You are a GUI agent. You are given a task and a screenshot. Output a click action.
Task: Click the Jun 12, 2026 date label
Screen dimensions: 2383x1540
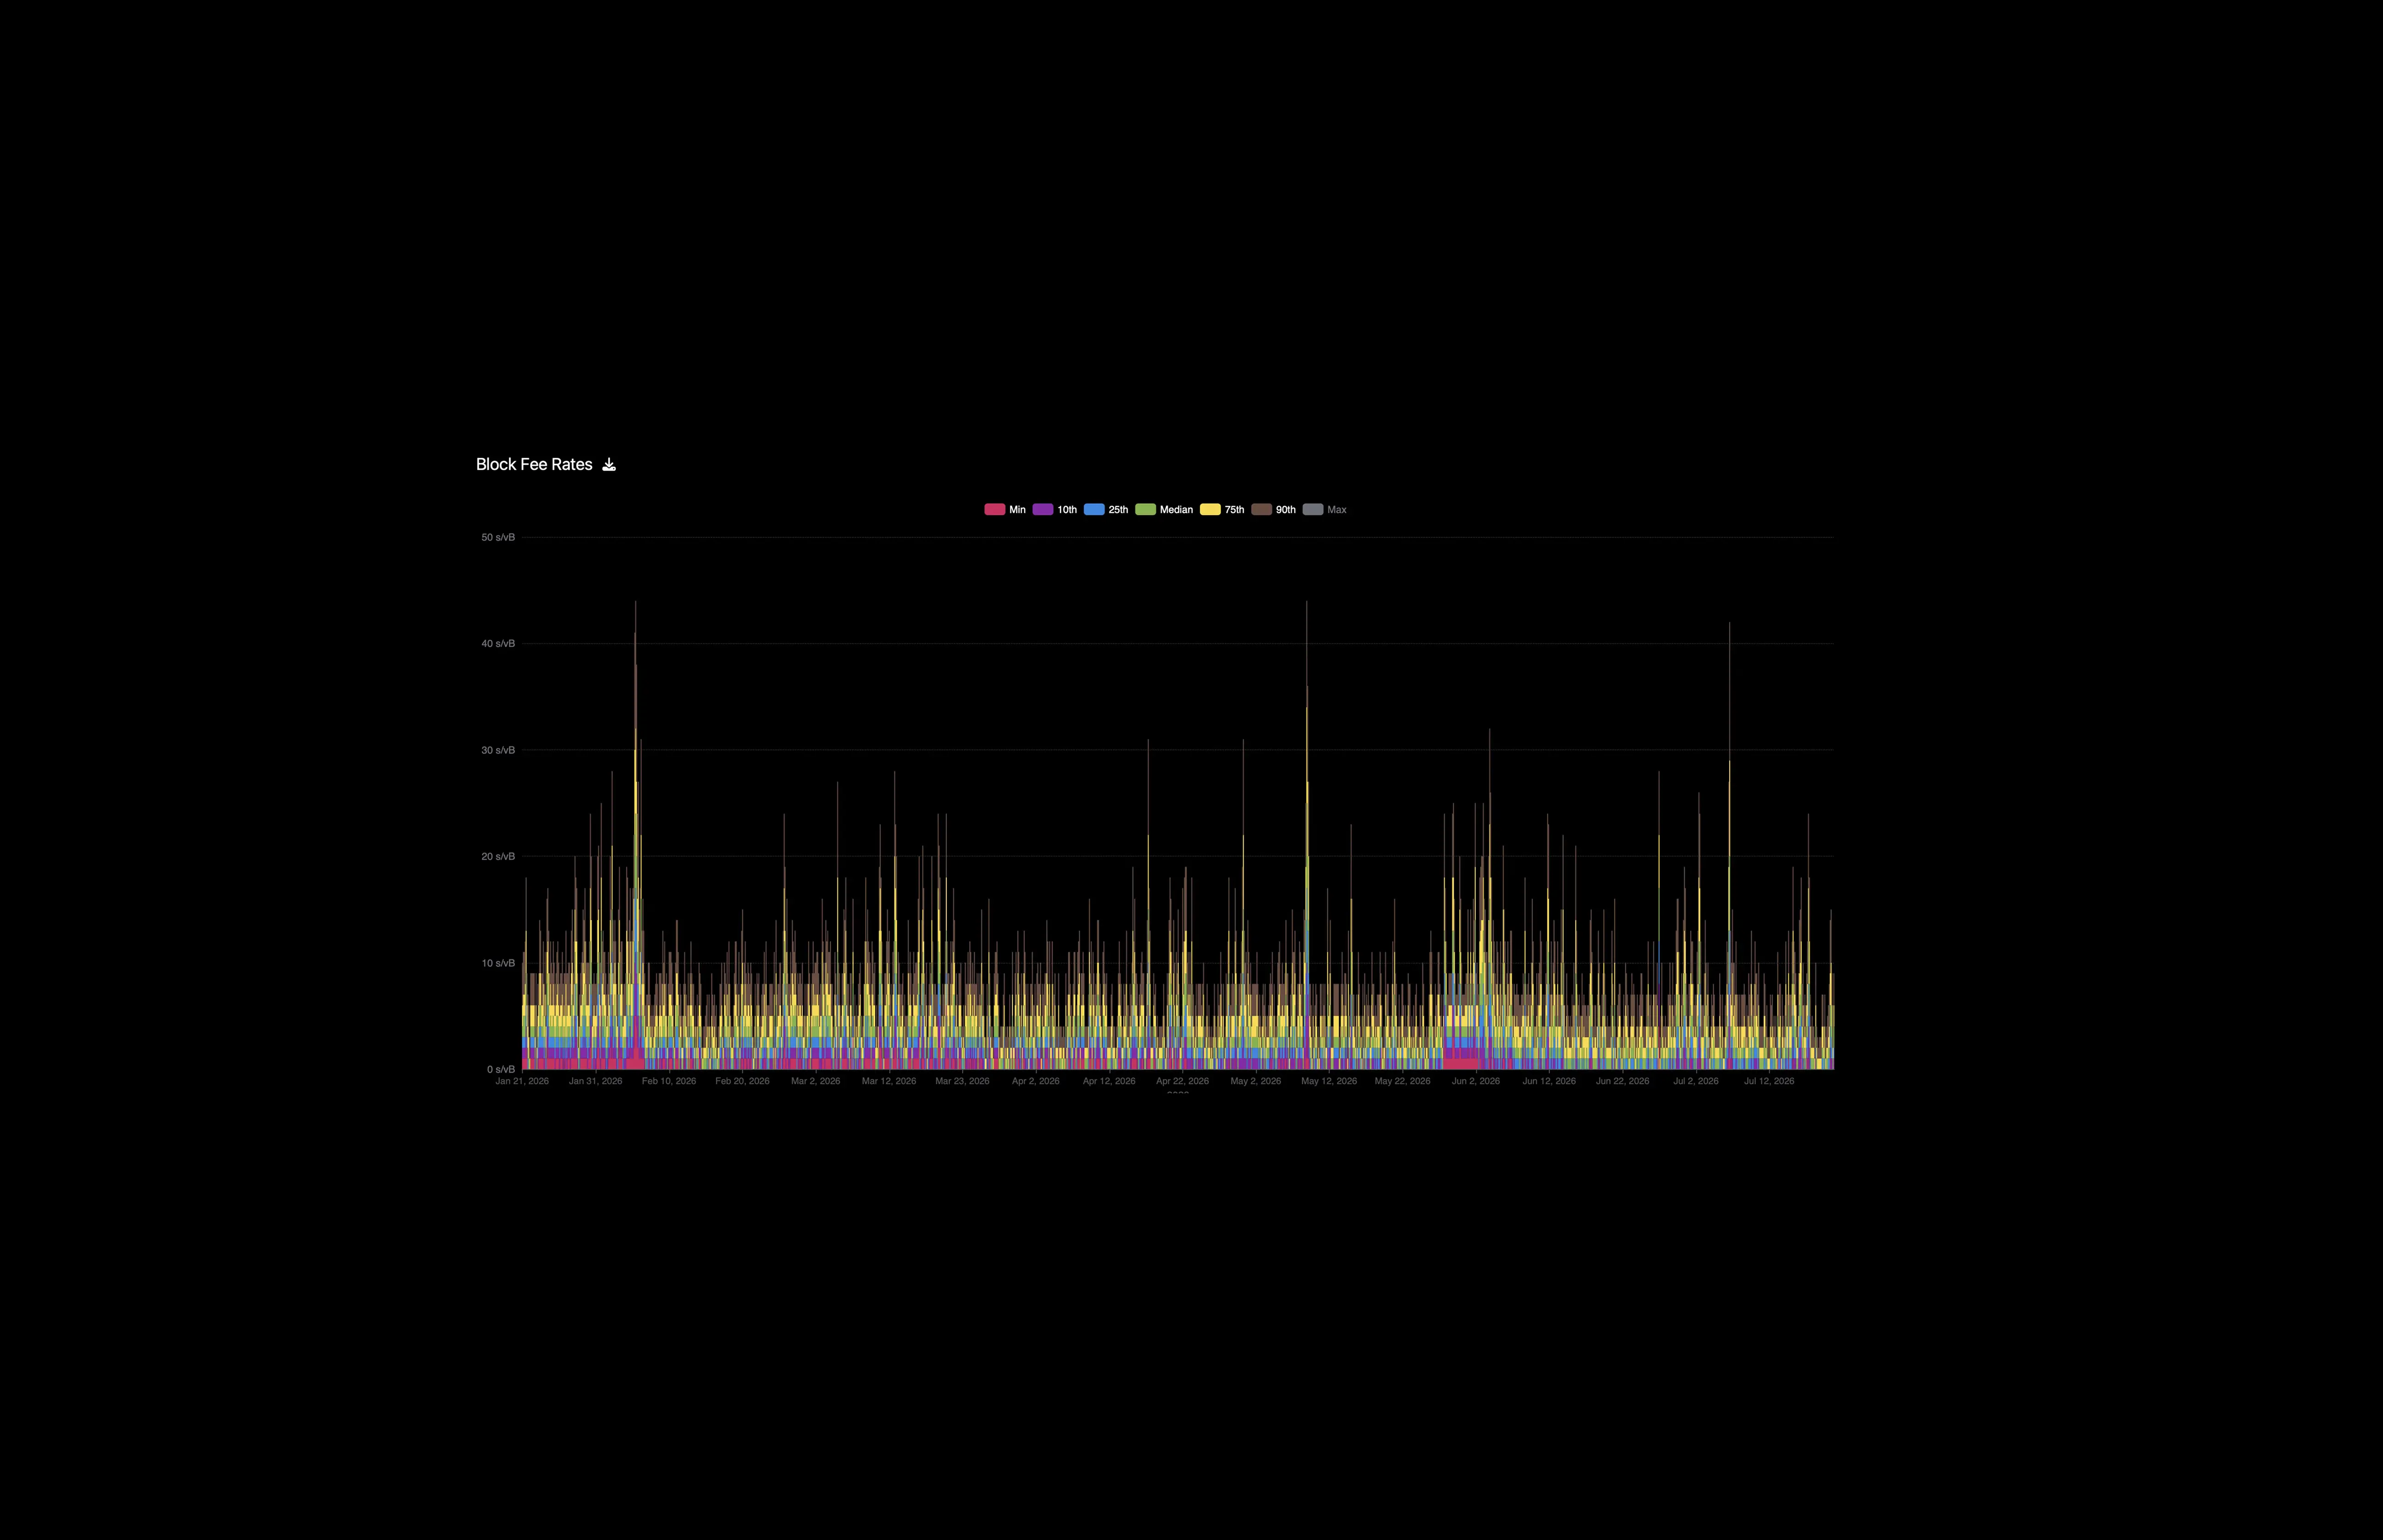[1549, 1081]
